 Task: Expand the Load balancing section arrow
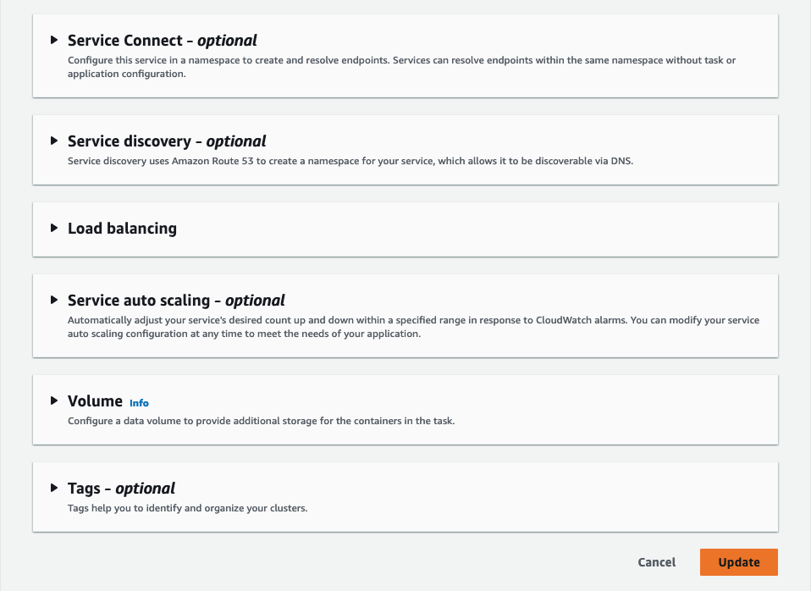click(54, 228)
